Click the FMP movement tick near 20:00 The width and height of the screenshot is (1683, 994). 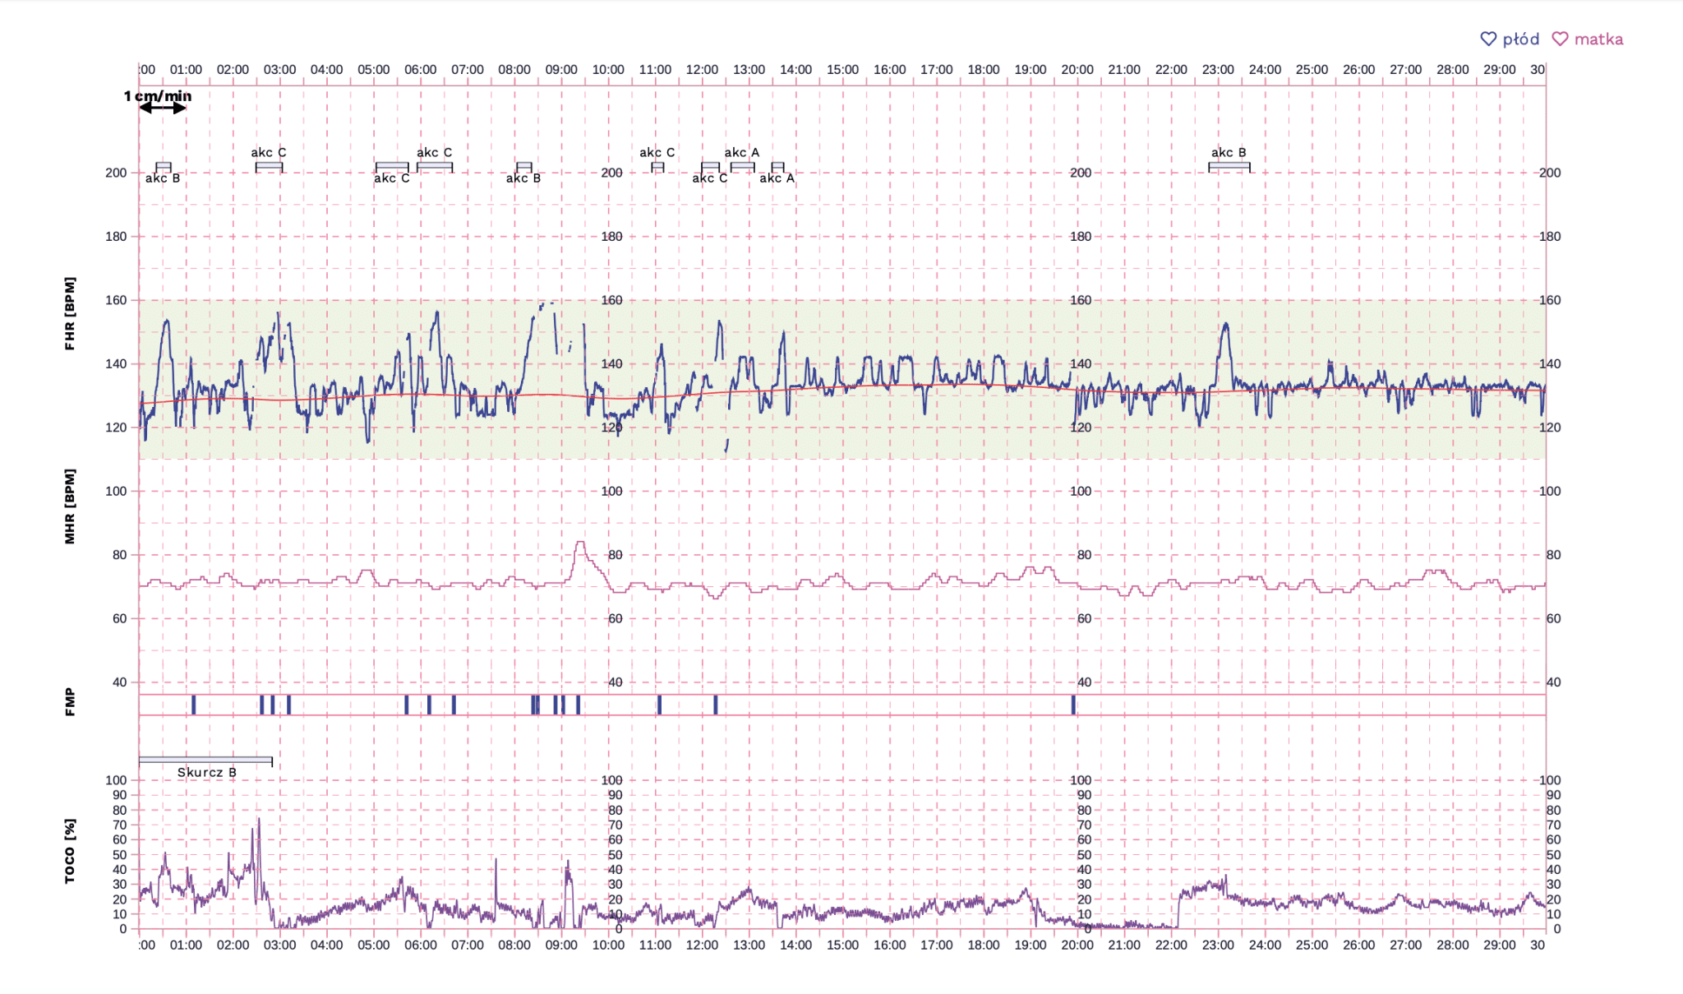coord(1073,705)
